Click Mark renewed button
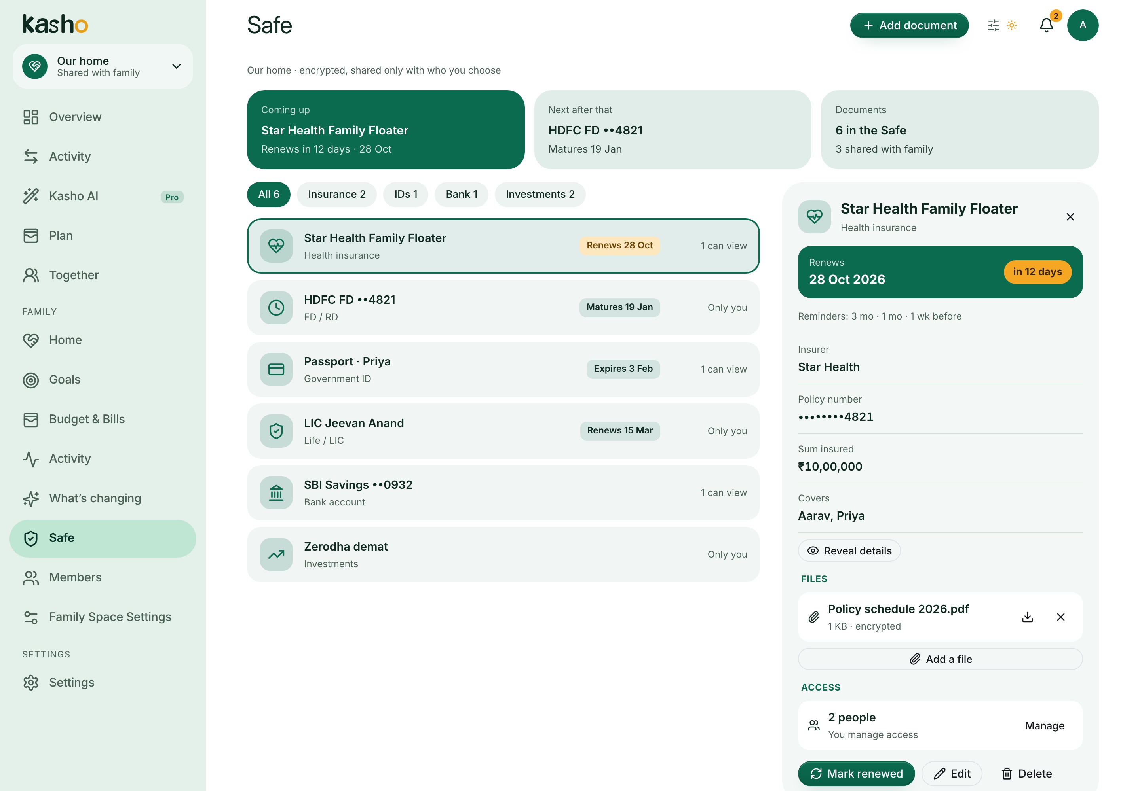This screenshot has width=1140, height=791. coord(856,774)
